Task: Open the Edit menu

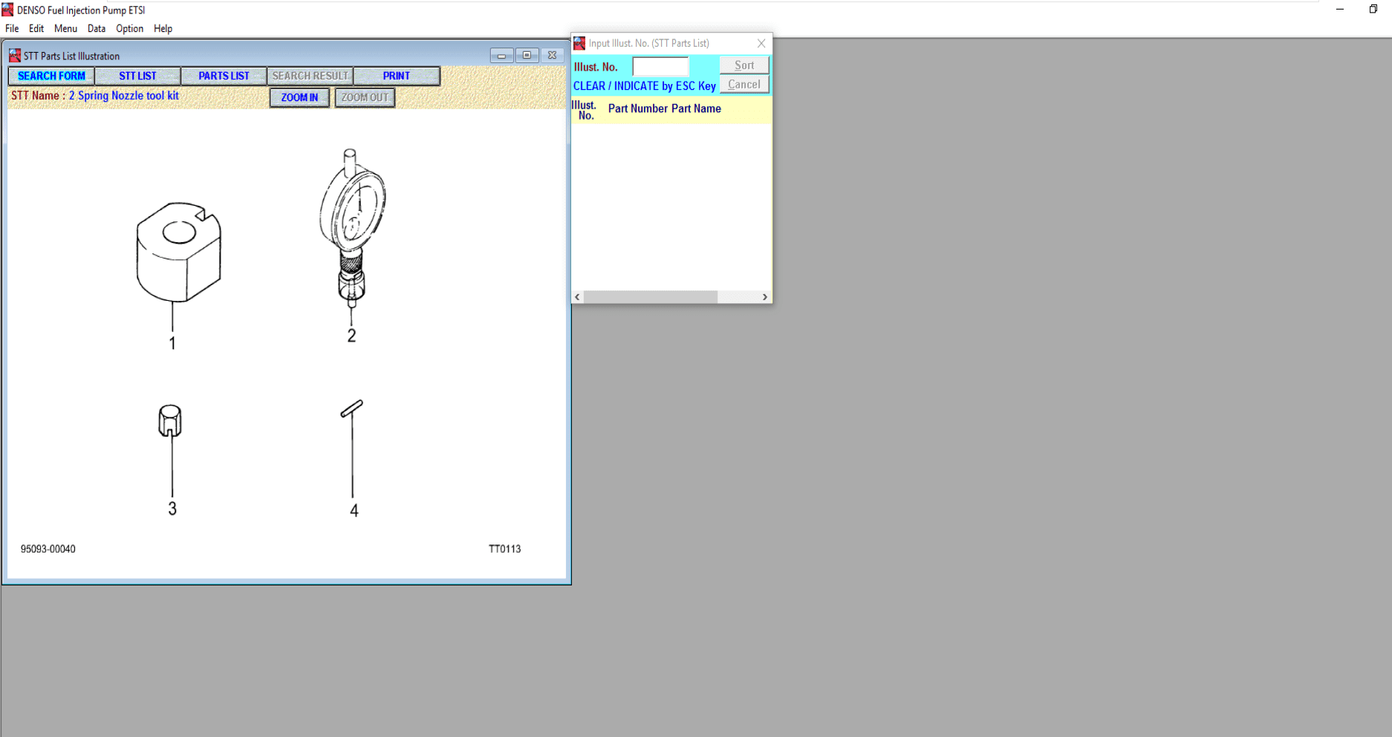Action: 36,28
